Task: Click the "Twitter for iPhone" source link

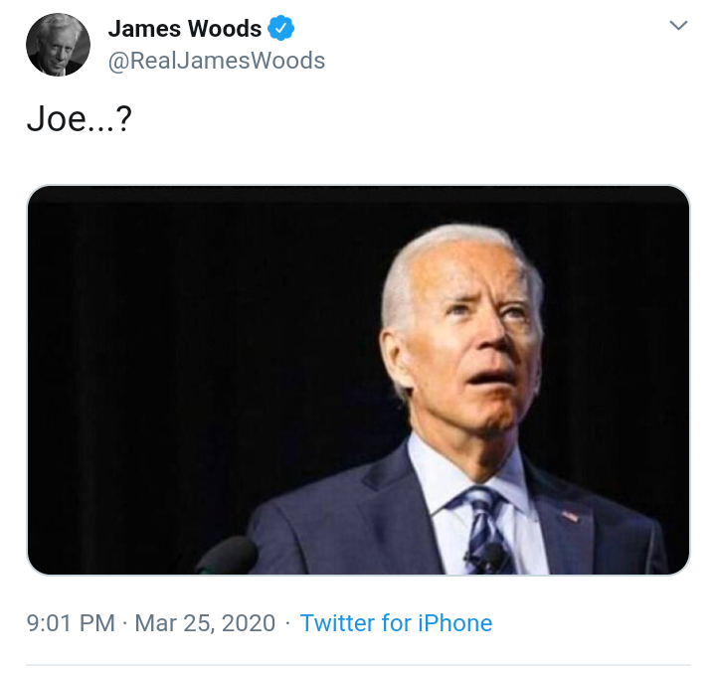Action: coord(396,623)
